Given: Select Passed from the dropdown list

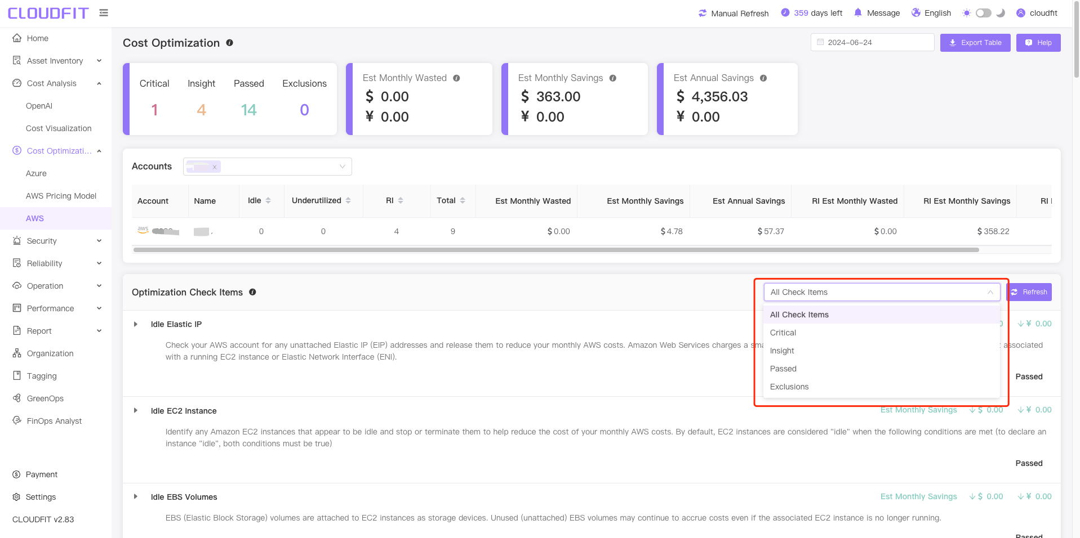Looking at the screenshot, I should coord(882,369).
